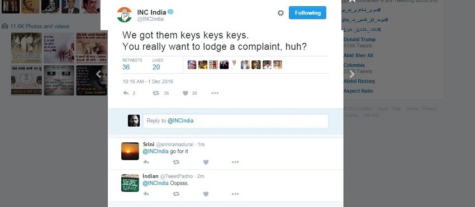
Task: Reply to Srini's tweet
Action: click(x=146, y=162)
